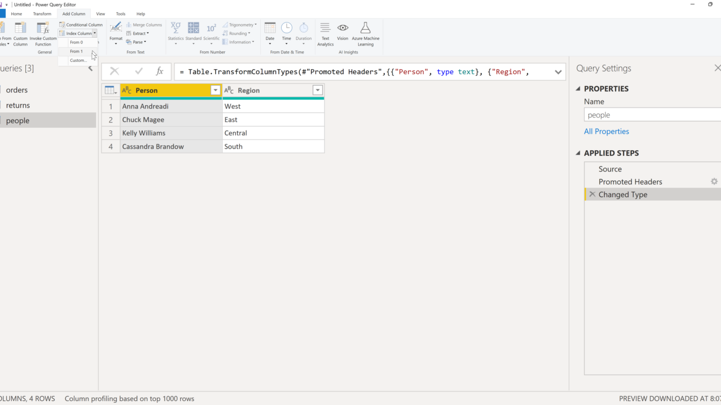The width and height of the screenshot is (721, 405).
Task: Open the Region column filter dropdown
Action: pyautogui.click(x=318, y=91)
